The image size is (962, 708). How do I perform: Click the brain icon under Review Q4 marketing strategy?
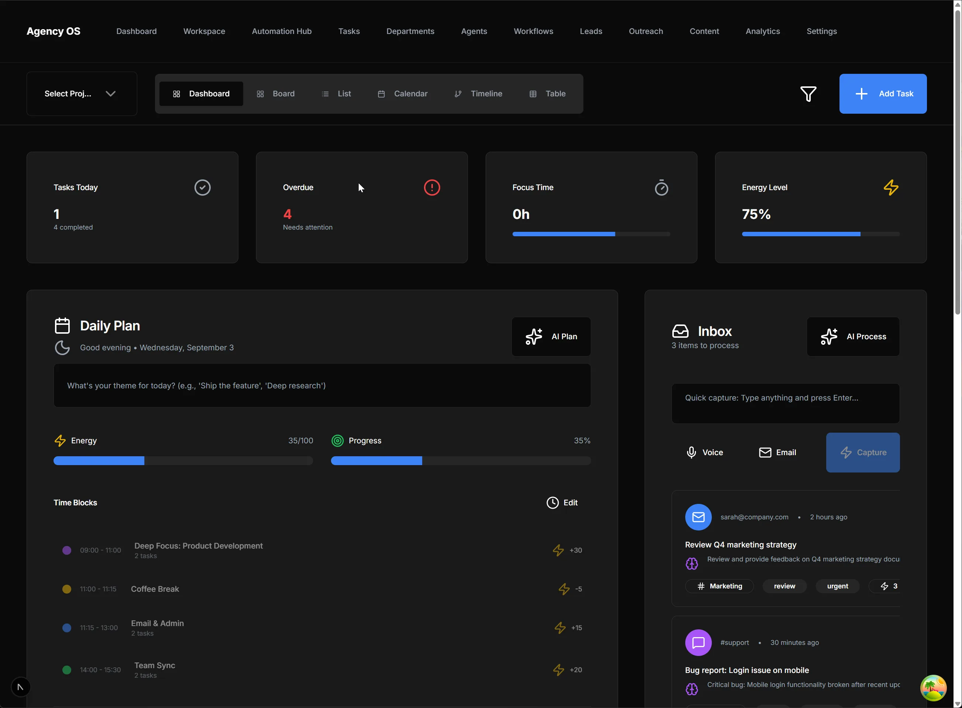click(x=692, y=564)
